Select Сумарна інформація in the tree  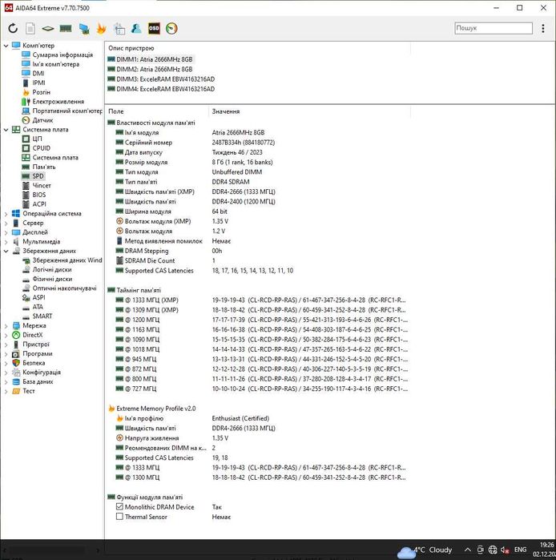tap(62, 54)
